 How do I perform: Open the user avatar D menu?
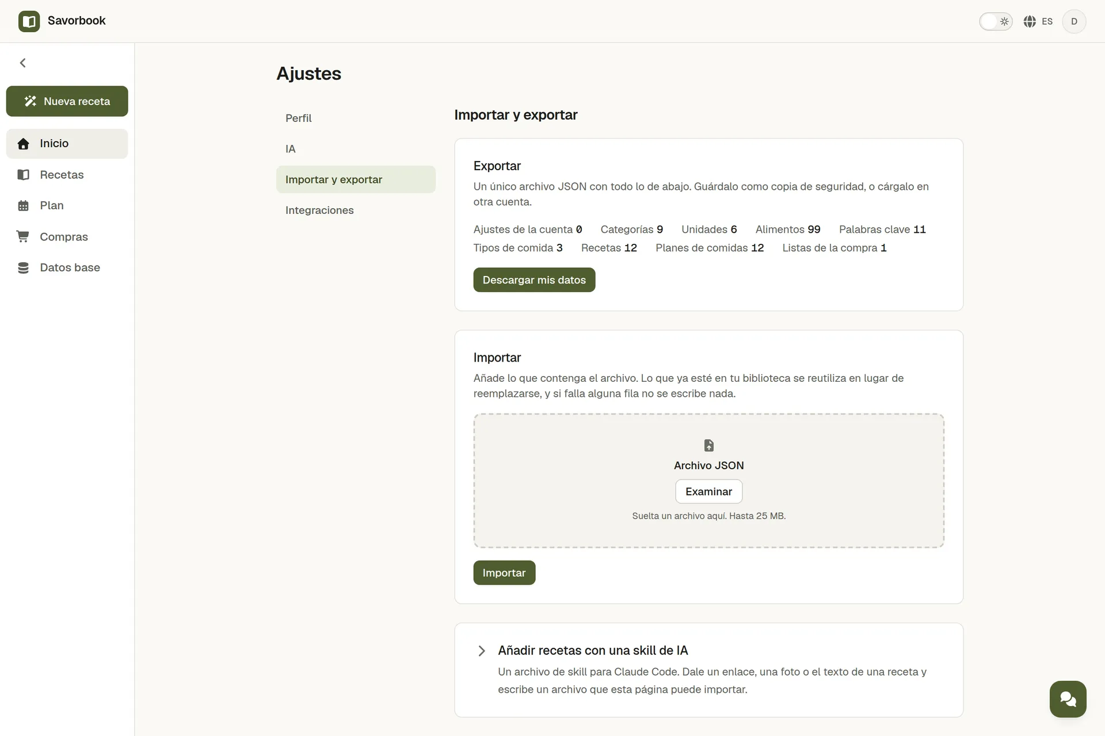pos(1074,21)
